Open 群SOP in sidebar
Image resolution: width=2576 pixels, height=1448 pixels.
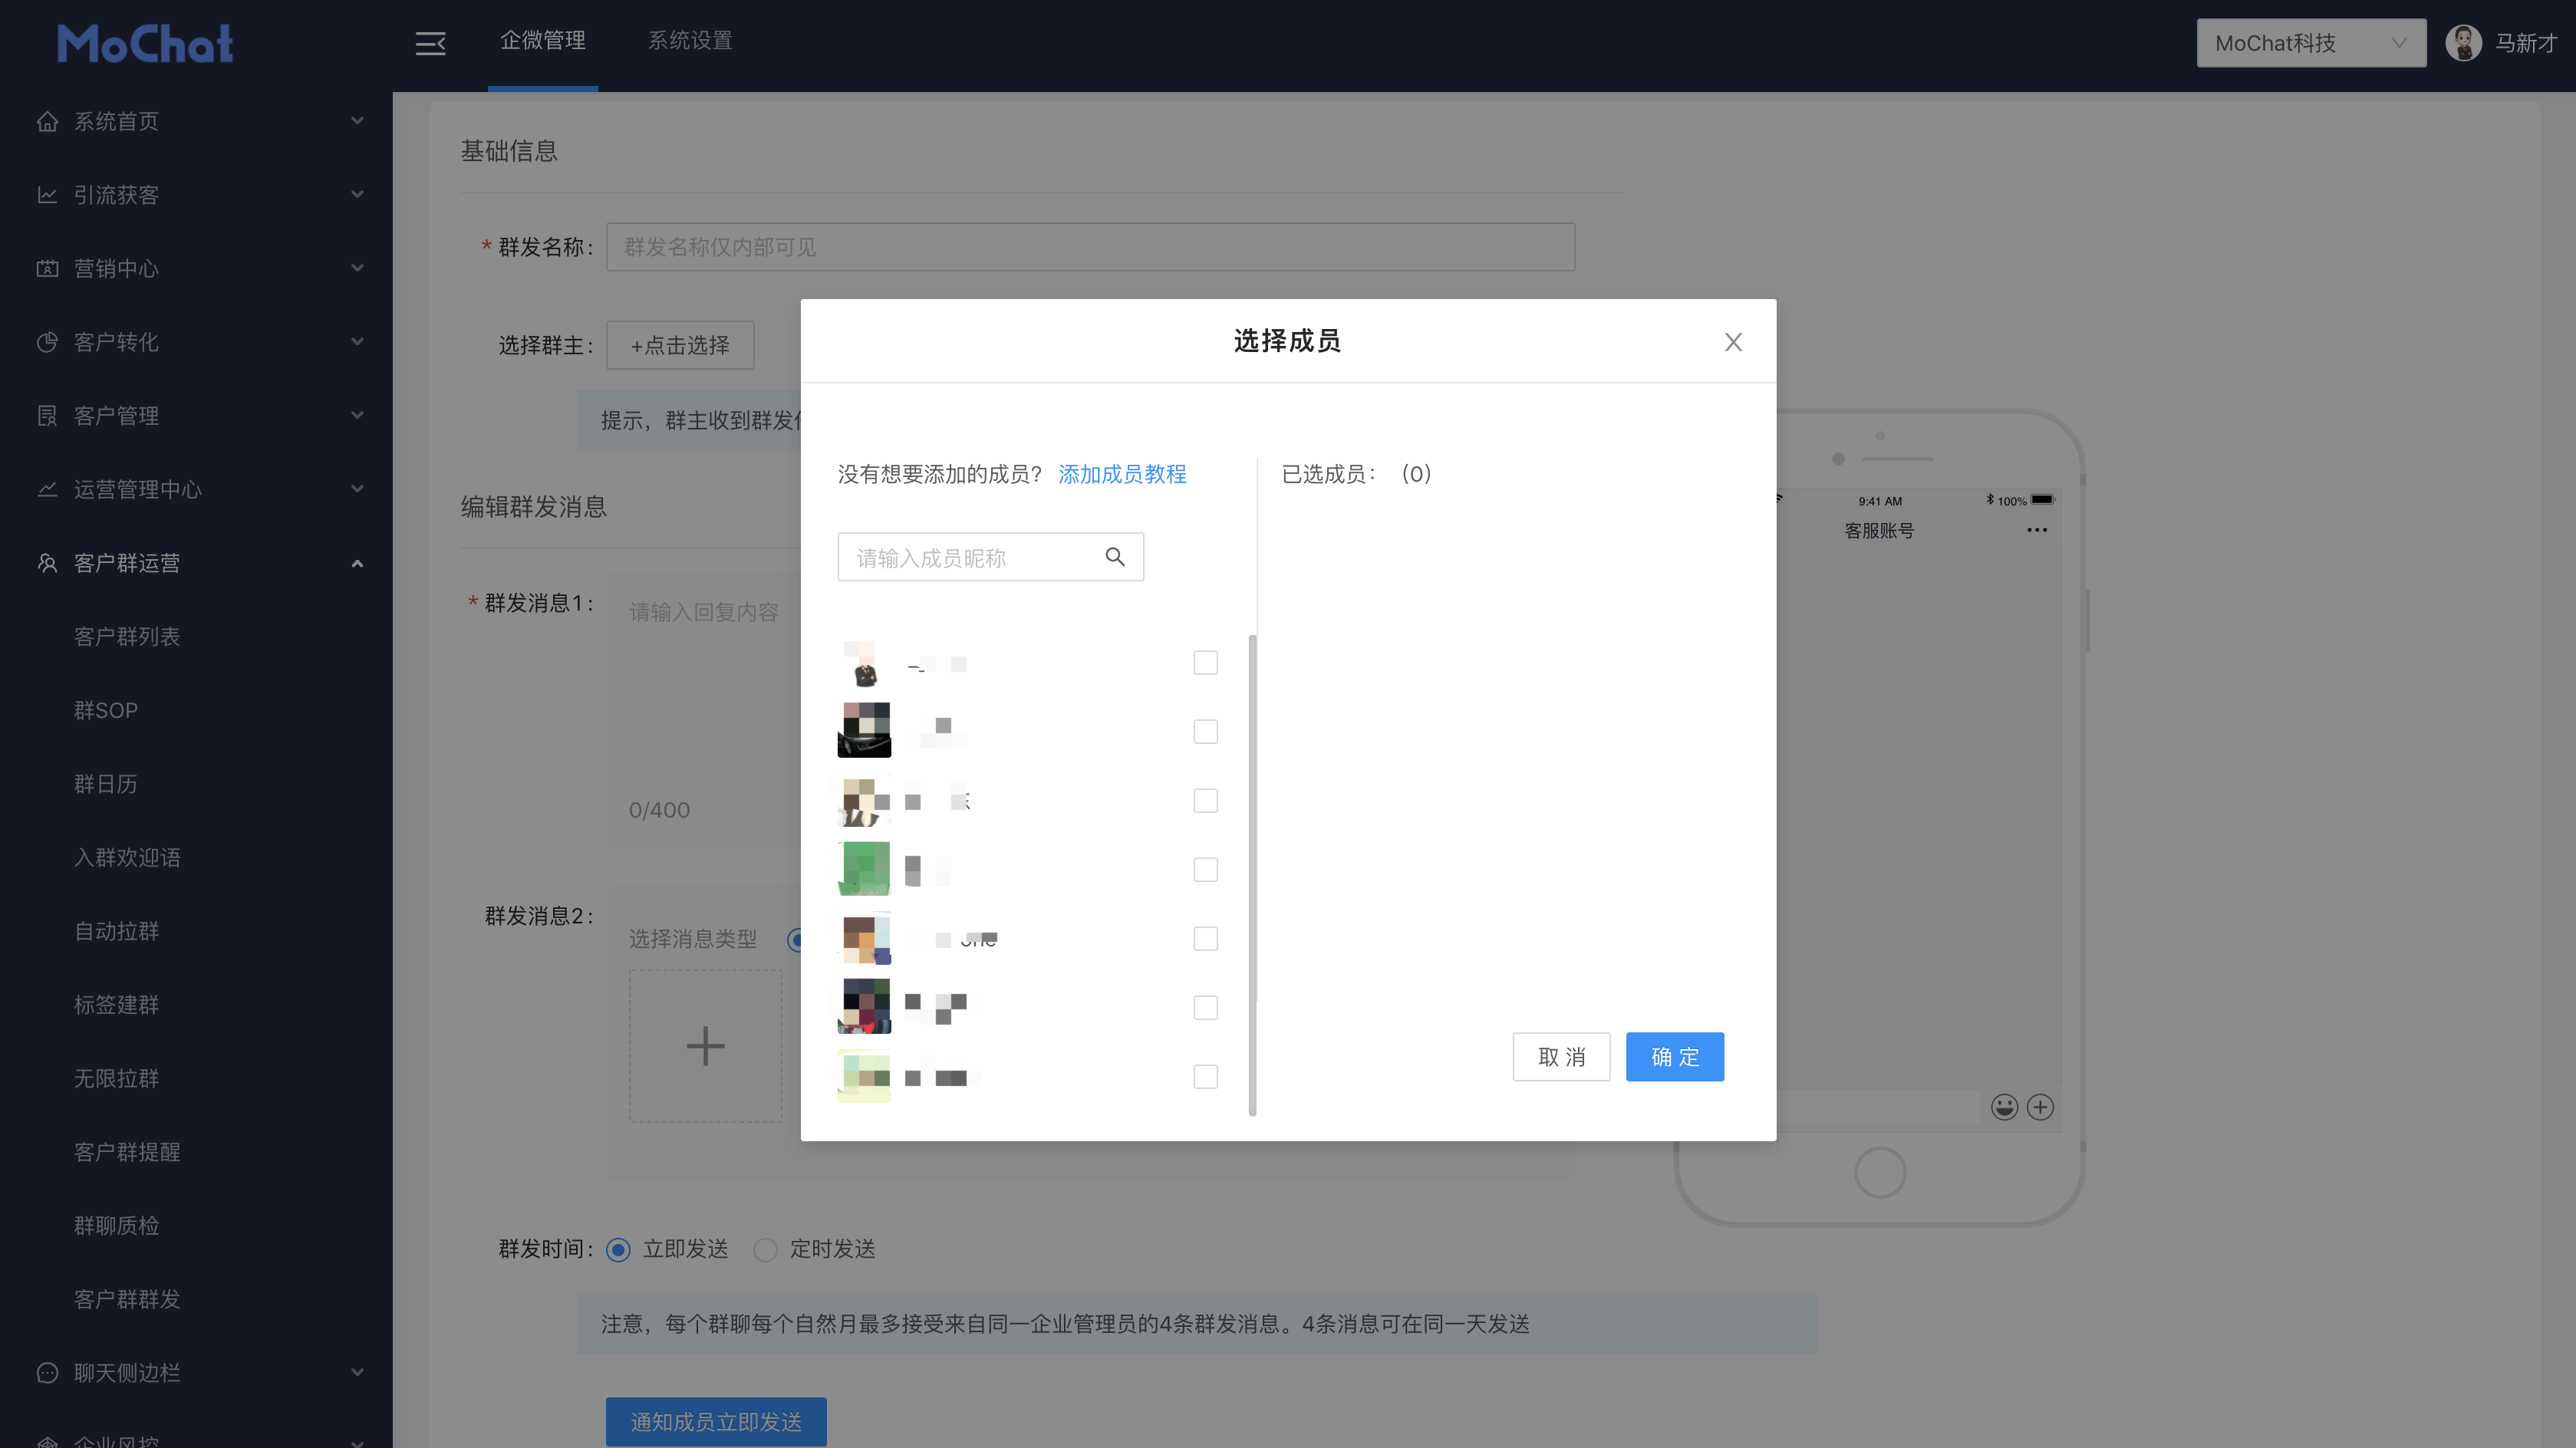[106, 711]
